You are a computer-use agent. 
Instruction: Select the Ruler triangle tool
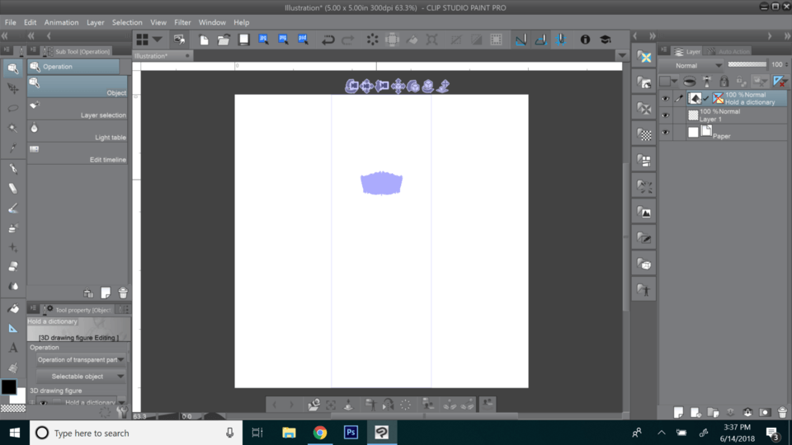(x=13, y=329)
